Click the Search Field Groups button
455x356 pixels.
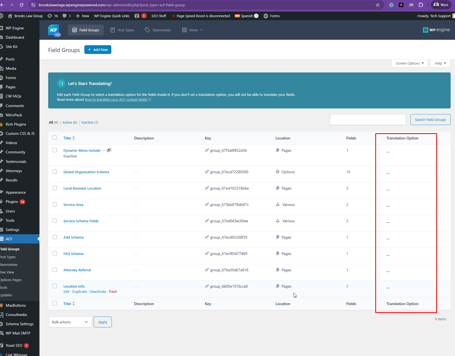point(430,120)
